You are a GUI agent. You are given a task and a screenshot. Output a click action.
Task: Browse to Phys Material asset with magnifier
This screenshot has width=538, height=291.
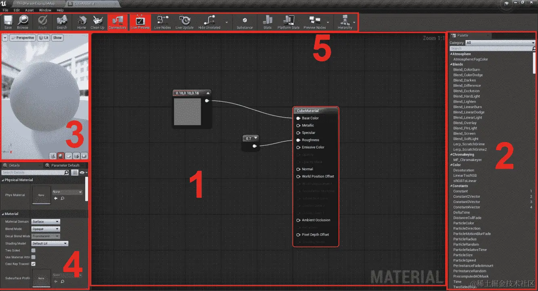pyautogui.click(x=62, y=198)
